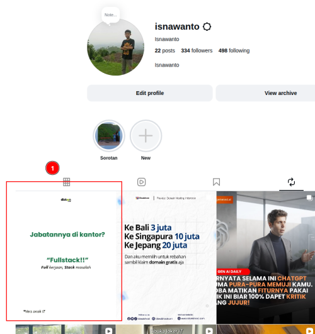Screen dimensions: 315x334
Task: Click the View archive button
Action: tap(265, 93)
